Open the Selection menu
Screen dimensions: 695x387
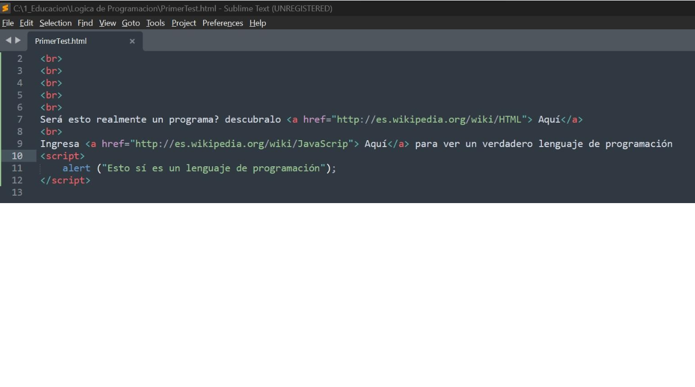point(56,23)
